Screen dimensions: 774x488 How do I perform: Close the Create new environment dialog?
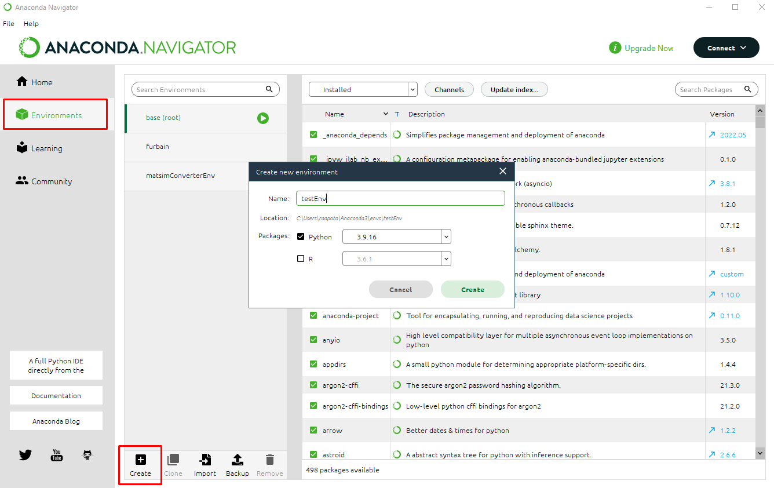(x=503, y=171)
